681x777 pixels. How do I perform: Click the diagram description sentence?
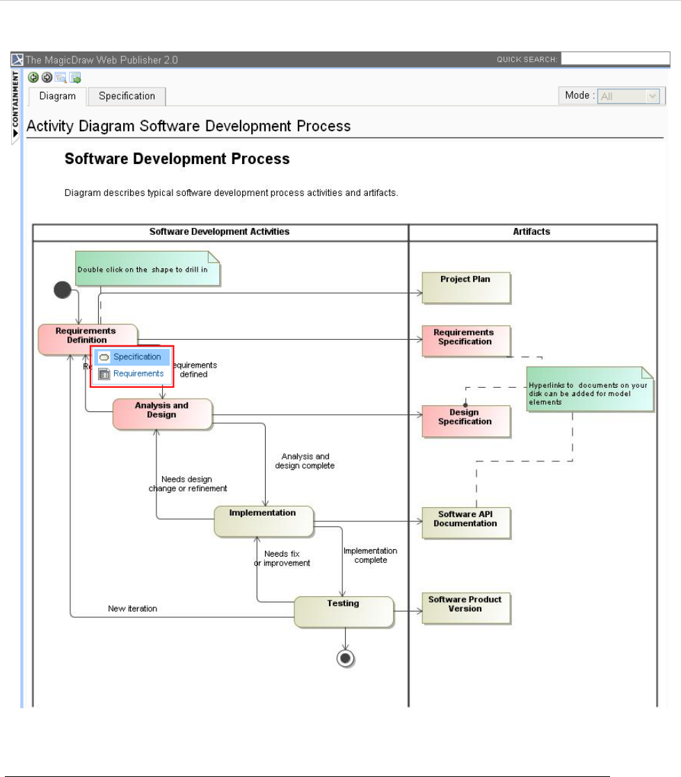[x=231, y=193]
